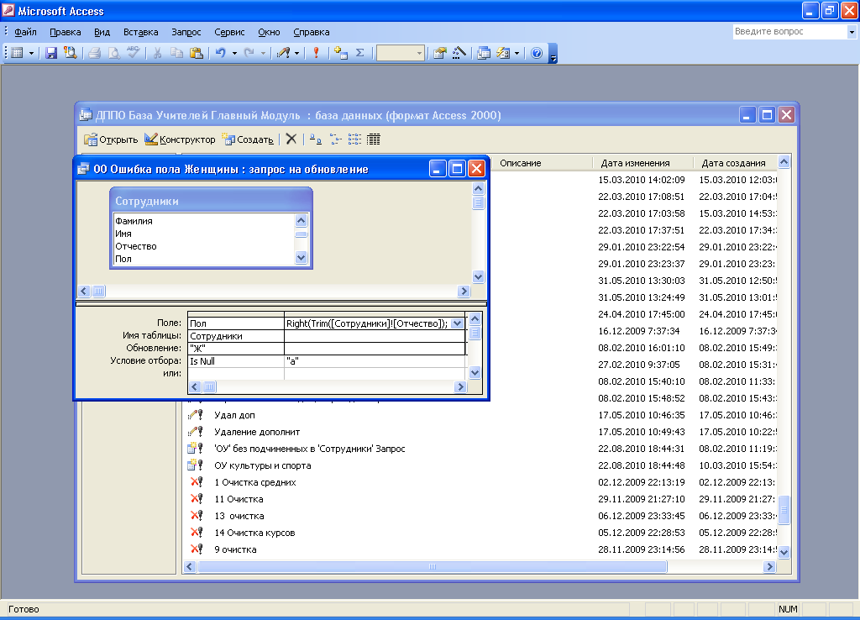Screen dimensions: 860x620
Task: Click the New Object icon
Action: (x=503, y=53)
